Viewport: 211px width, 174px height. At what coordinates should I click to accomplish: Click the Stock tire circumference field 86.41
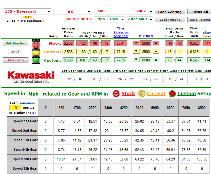121,43
